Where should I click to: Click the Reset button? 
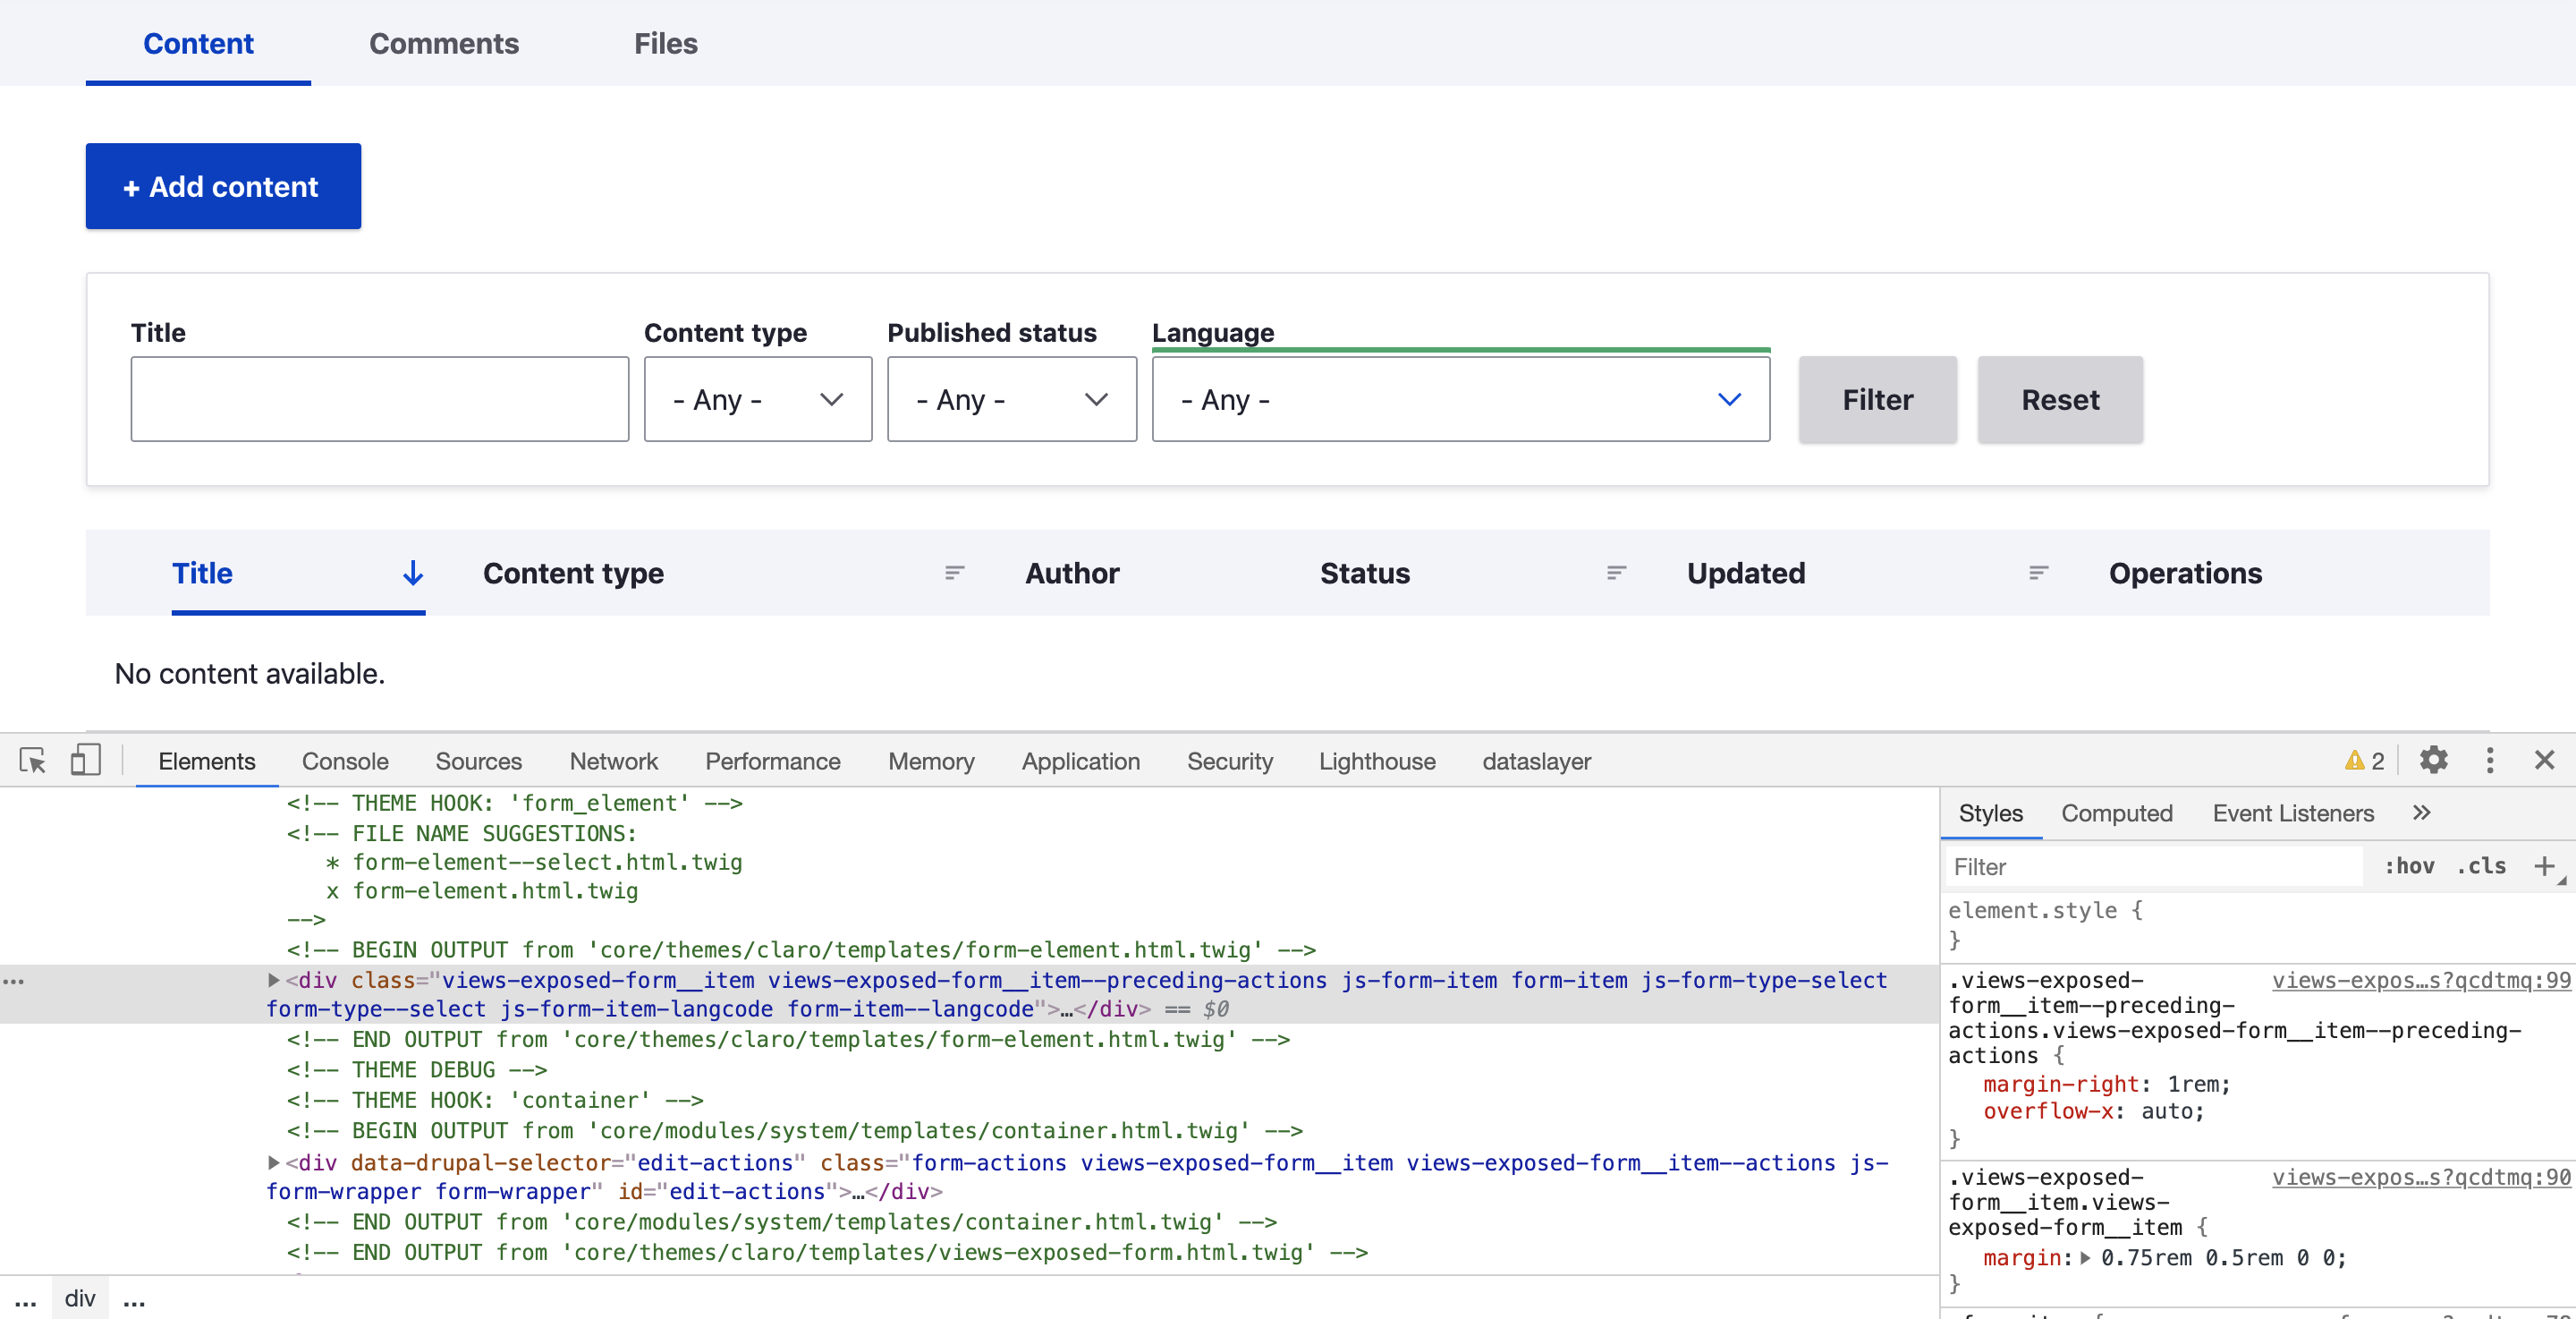2060,399
